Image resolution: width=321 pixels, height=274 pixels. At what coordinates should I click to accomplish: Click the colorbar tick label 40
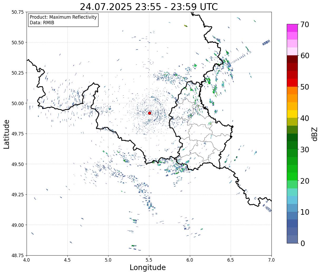point(304,118)
